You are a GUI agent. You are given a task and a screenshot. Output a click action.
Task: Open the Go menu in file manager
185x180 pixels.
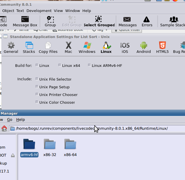(x=10, y=120)
